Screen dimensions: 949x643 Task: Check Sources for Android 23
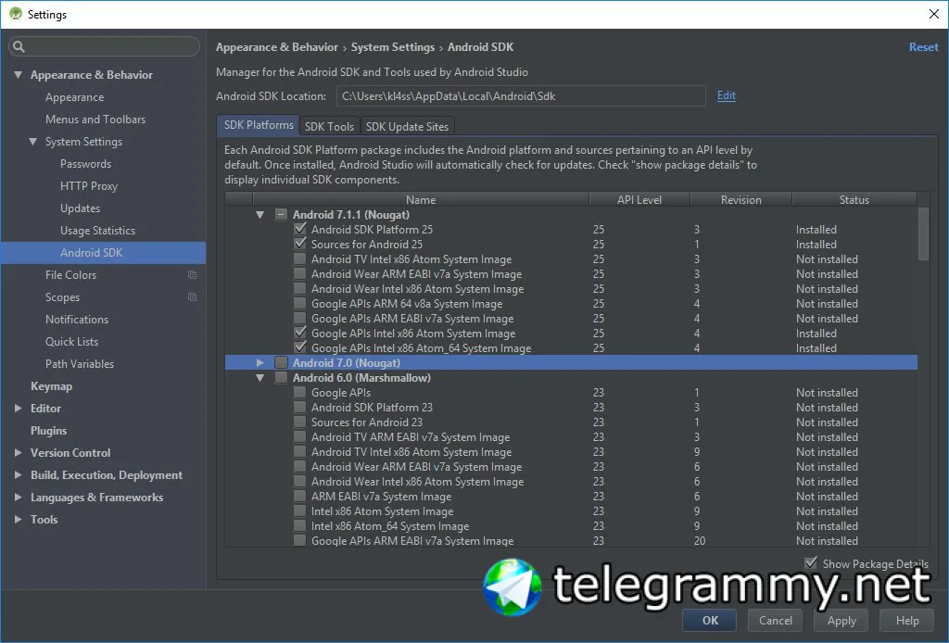tap(299, 422)
